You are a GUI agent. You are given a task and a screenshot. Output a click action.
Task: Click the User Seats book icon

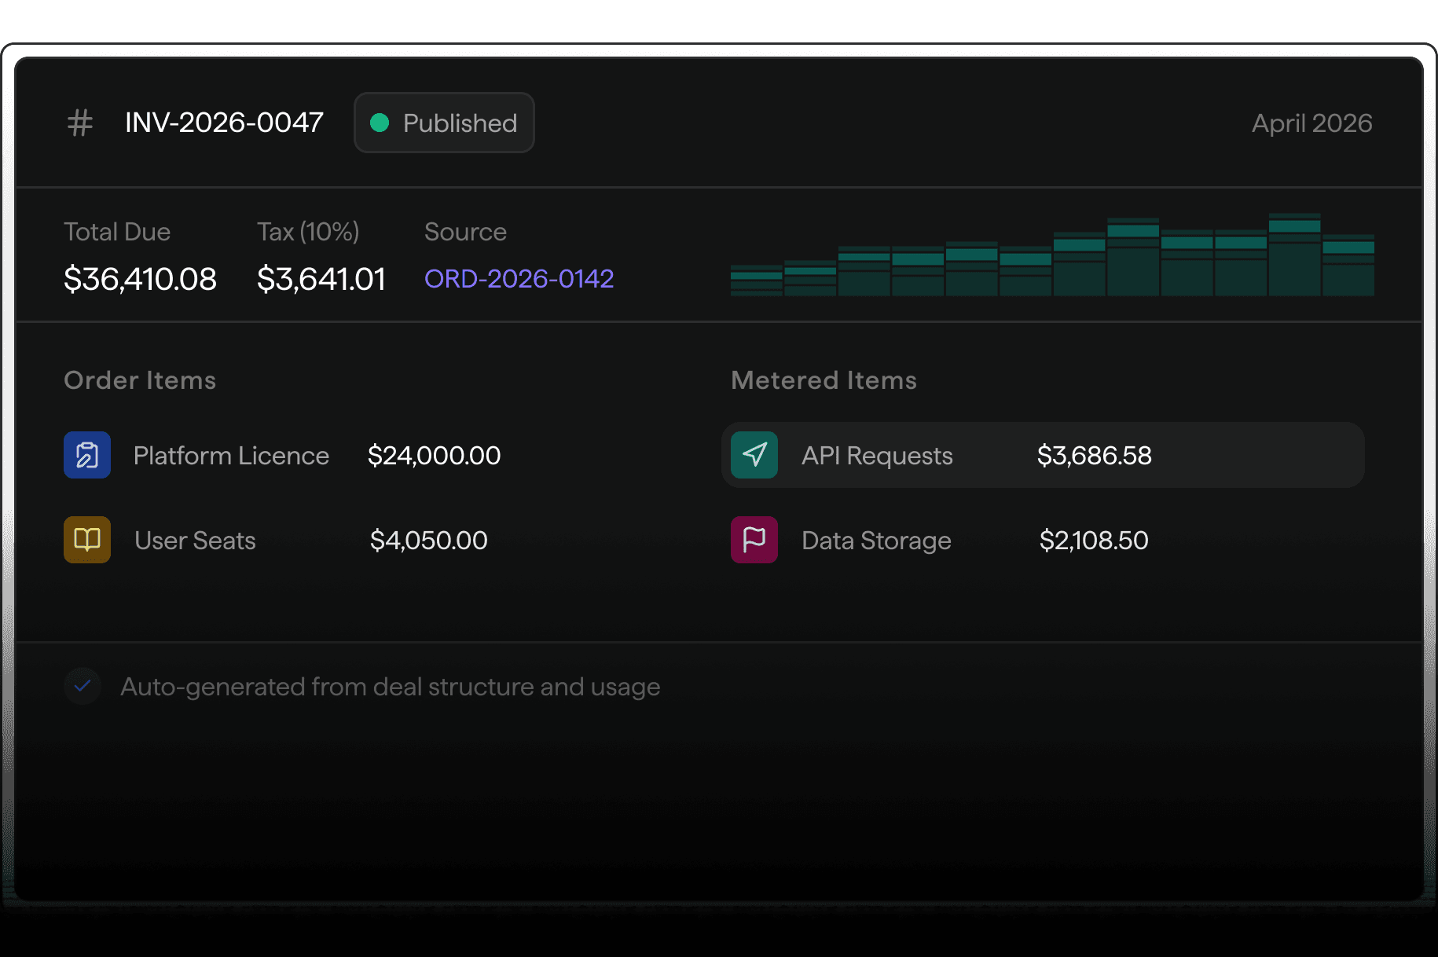click(x=87, y=540)
